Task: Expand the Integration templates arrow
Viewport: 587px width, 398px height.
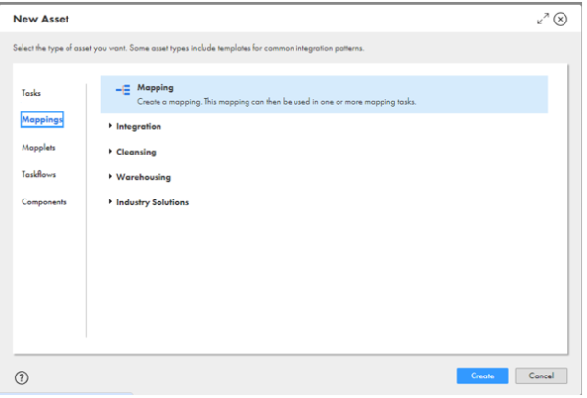Action: (x=110, y=126)
